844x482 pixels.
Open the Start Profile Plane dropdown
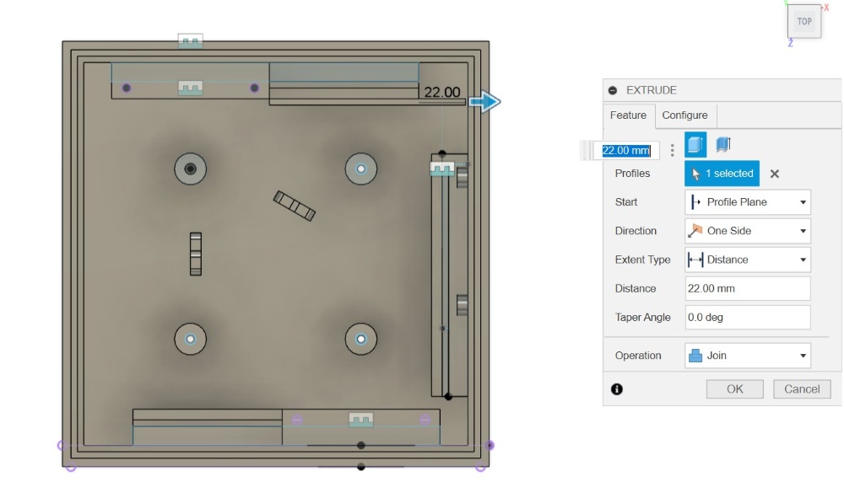point(748,202)
